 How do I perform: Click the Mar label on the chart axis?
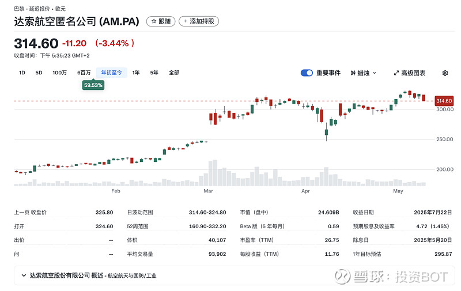tap(208, 191)
